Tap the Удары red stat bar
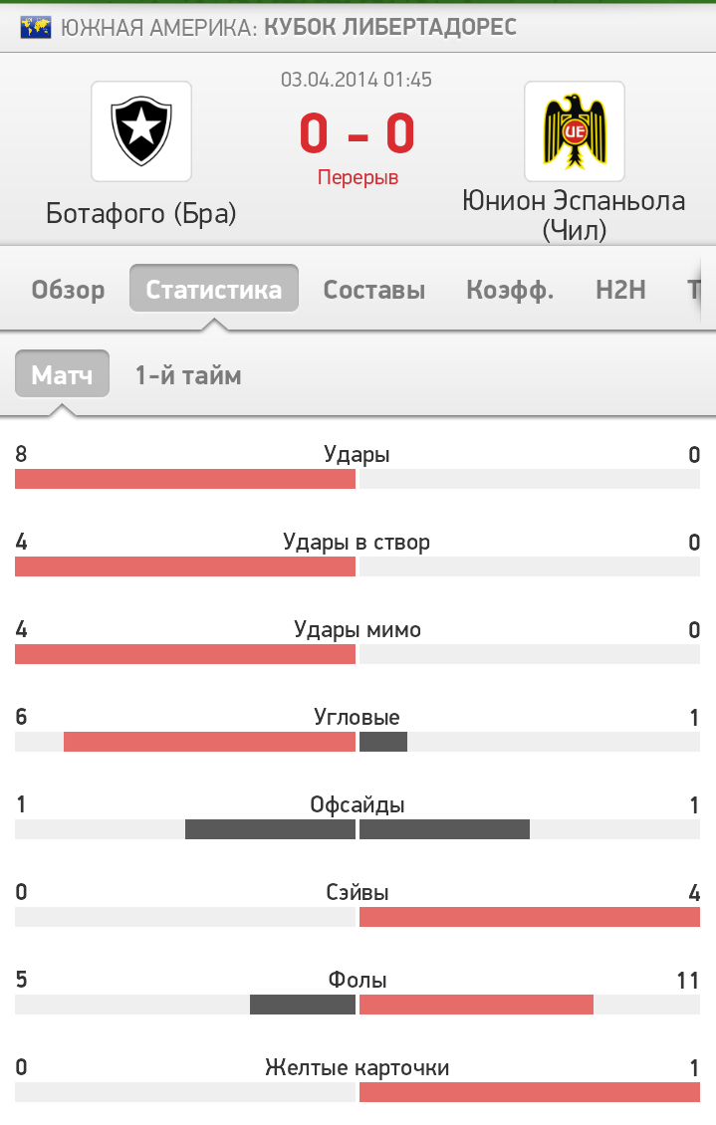 coord(185,479)
